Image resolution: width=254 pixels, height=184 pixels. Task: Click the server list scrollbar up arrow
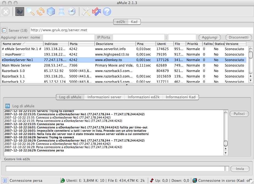coord(250,76)
